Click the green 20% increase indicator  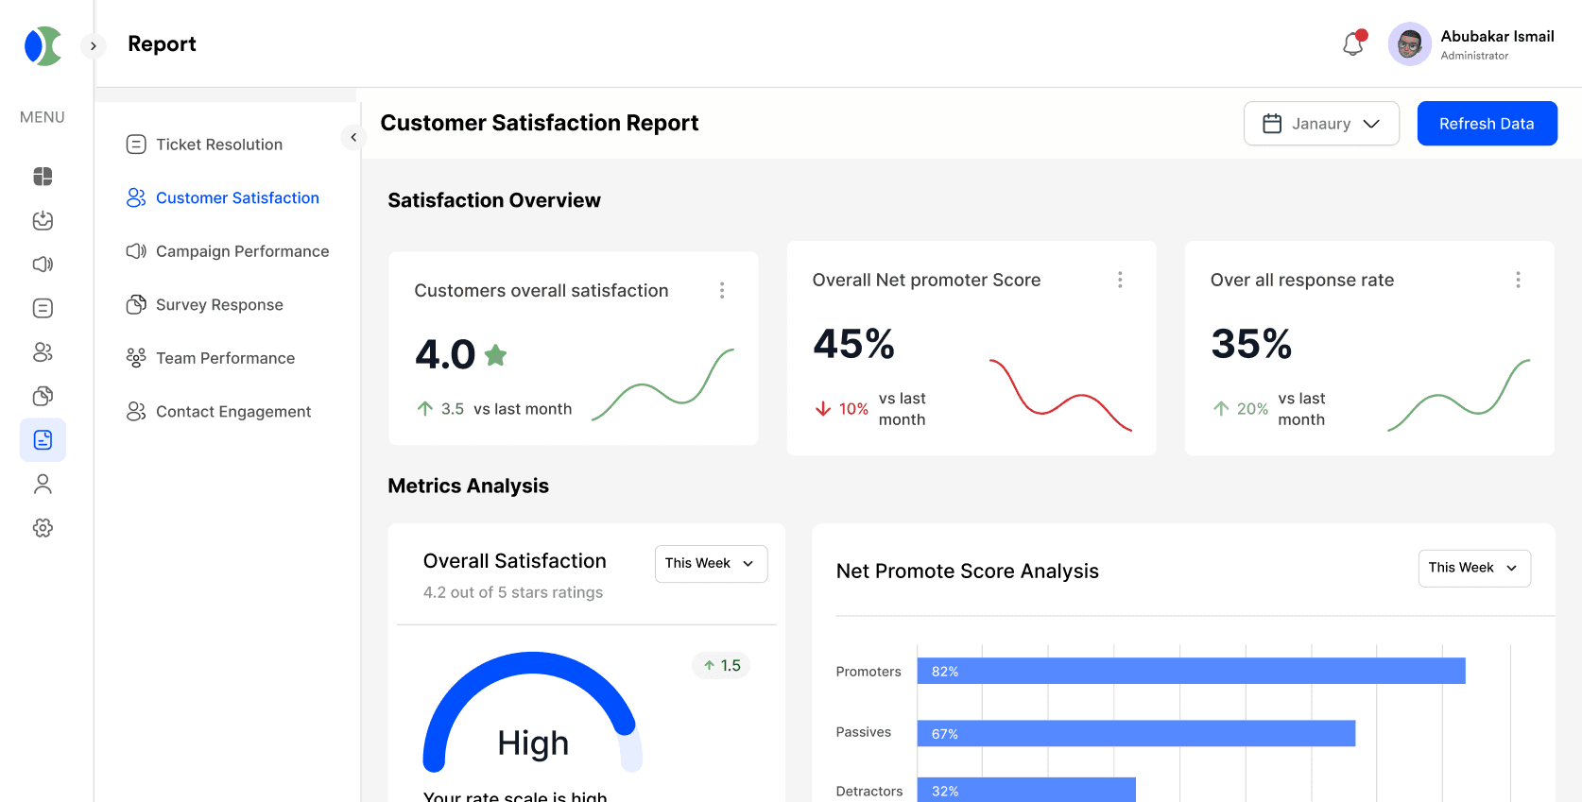pos(1240,409)
